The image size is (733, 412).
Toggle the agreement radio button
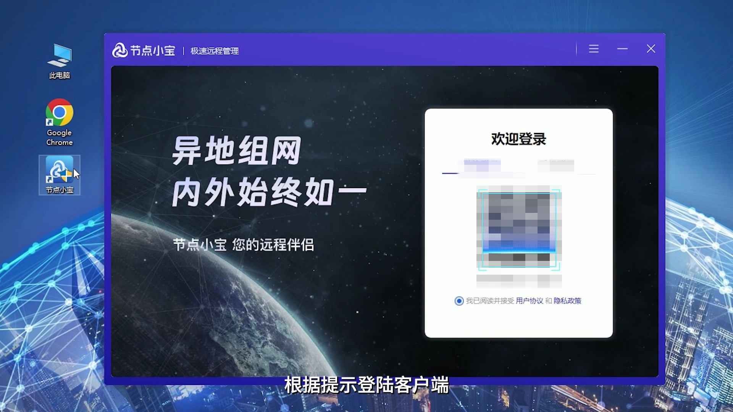(459, 301)
